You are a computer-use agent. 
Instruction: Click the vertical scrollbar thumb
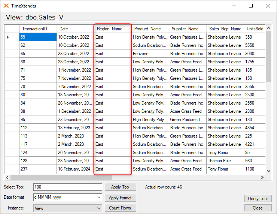[268, 56]
